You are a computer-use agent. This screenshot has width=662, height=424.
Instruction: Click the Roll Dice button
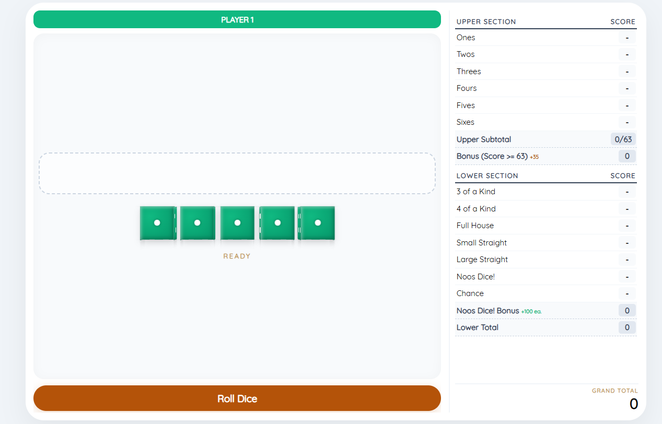[237, 398]
